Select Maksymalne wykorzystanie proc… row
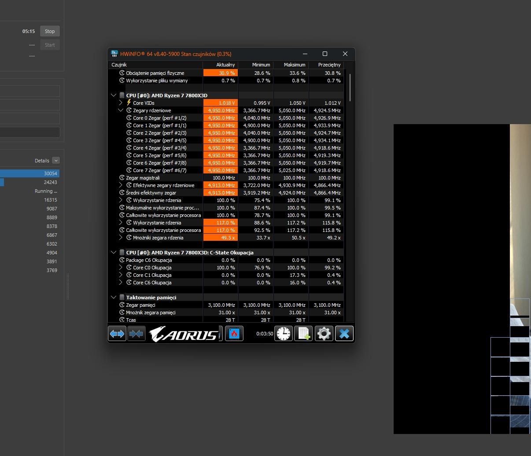This screenshot has width=531, height=456. 226,207
